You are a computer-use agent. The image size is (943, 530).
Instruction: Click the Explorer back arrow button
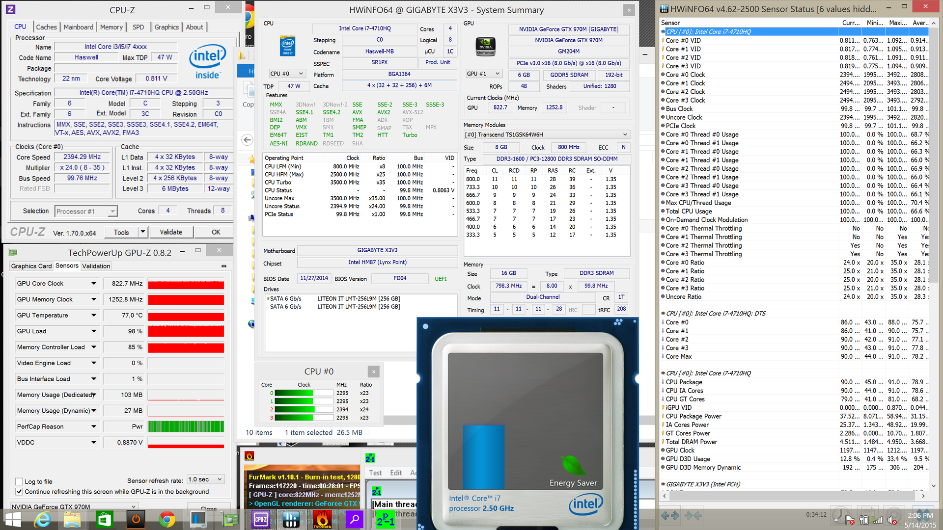coord(248,140)
